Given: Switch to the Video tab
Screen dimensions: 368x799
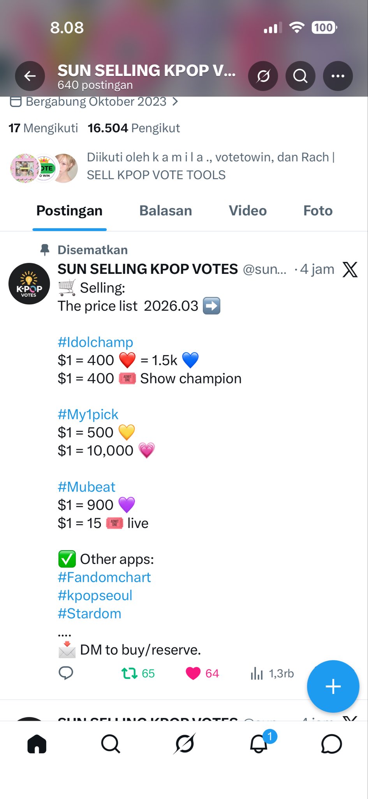Looking at the screenshot, I should [x=248, y=211].
